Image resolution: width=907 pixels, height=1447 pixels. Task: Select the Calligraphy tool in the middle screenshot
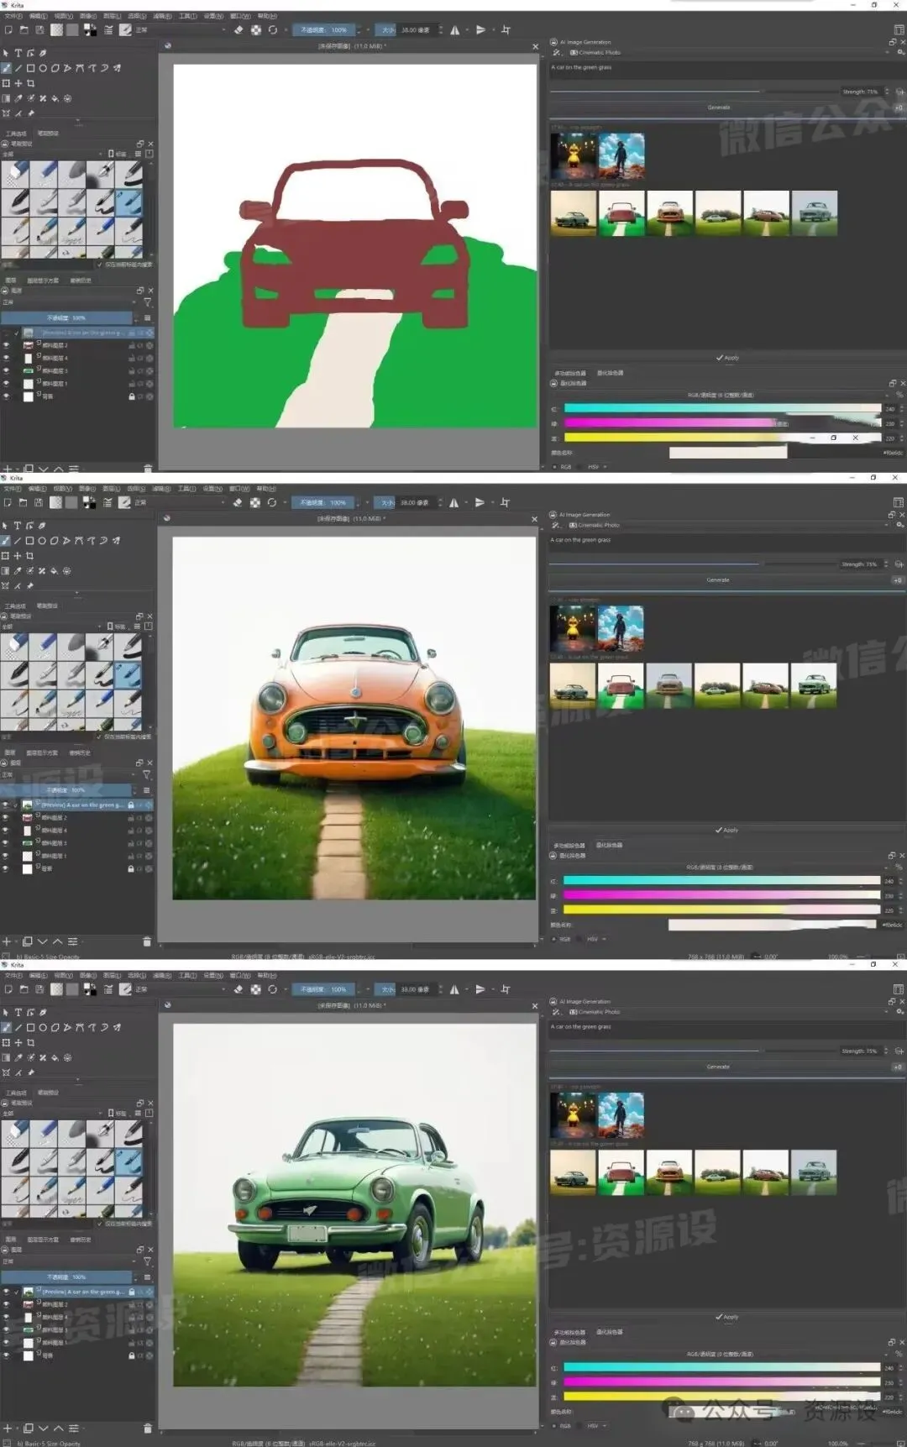point(41,526)
